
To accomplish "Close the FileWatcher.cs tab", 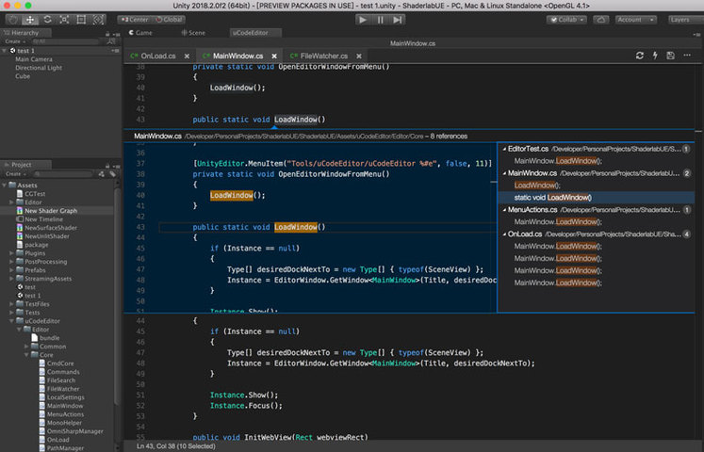I will click(359, 56).
